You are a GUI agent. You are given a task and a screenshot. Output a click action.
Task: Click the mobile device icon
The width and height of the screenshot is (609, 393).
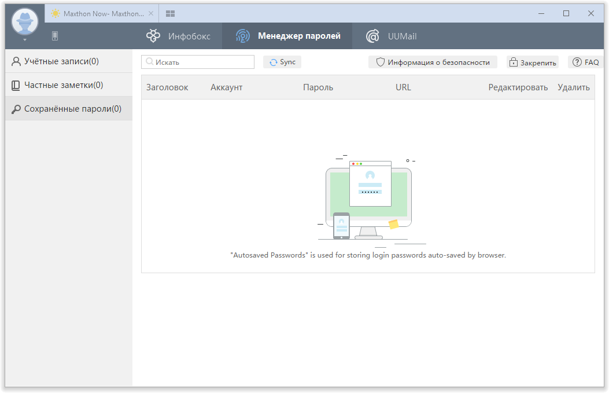55,36
